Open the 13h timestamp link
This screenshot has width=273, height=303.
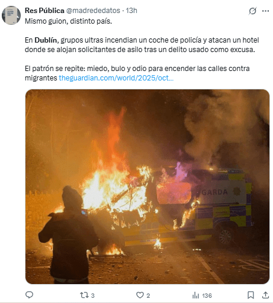131,11
